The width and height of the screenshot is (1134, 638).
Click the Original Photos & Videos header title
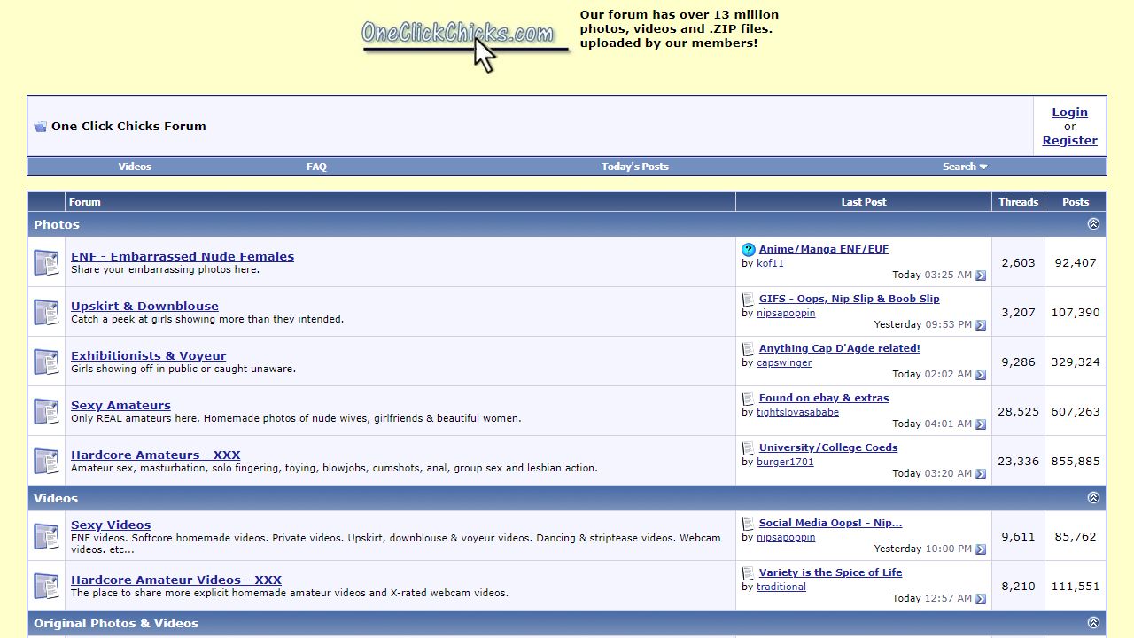click(116, 623)
